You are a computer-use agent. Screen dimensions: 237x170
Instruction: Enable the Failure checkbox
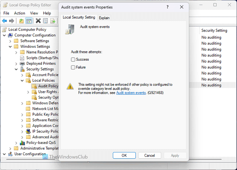(x=73, y=67)
